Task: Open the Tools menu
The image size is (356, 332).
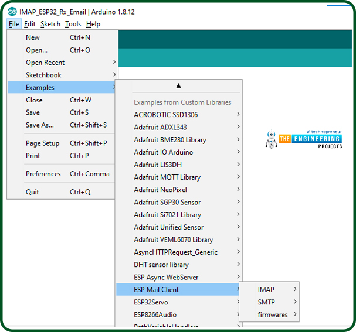Action: point(73,24)
